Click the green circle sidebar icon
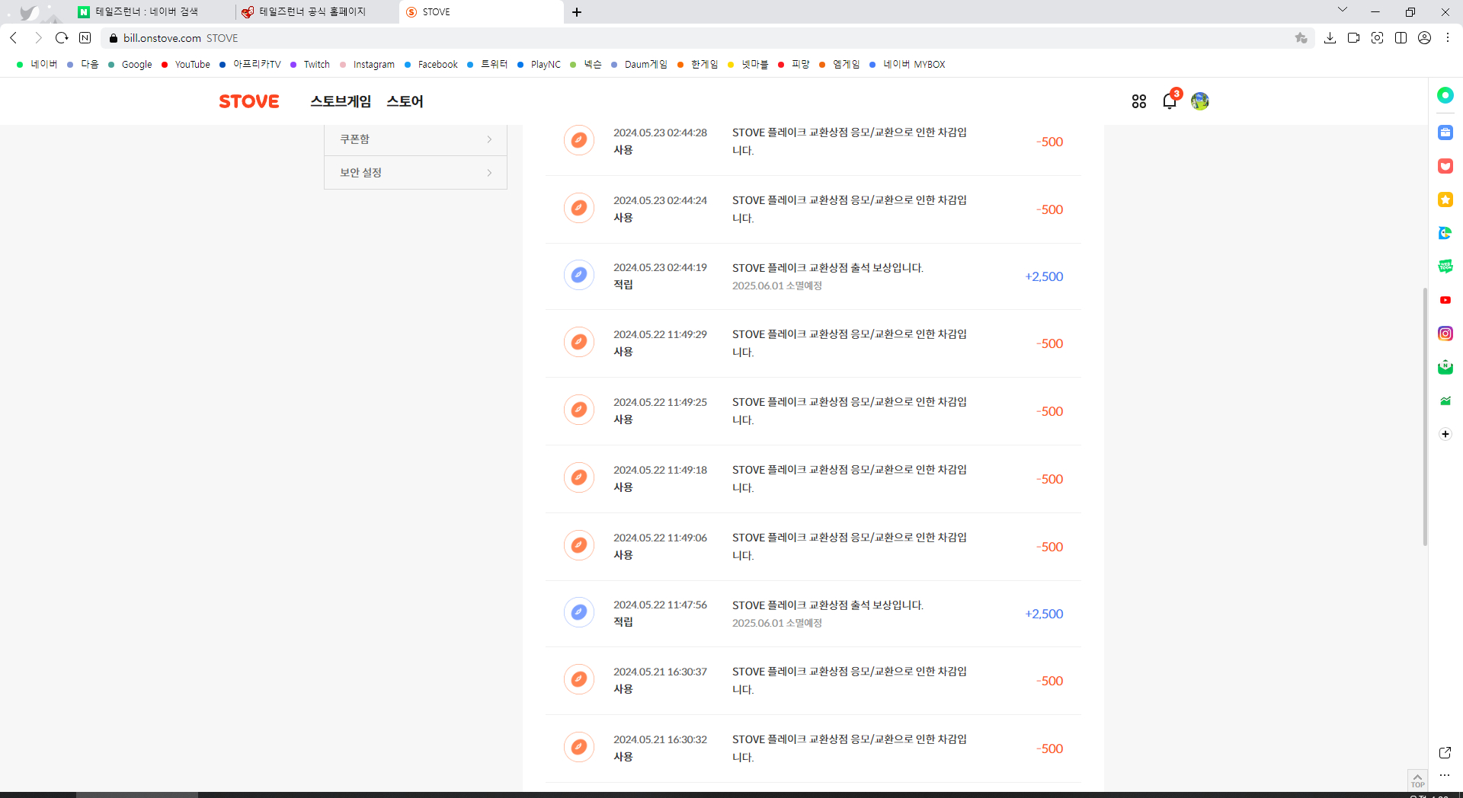 point(1445,95)
